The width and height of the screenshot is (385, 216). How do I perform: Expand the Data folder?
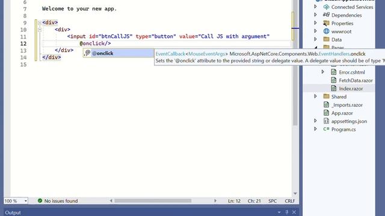coord(315,39)
